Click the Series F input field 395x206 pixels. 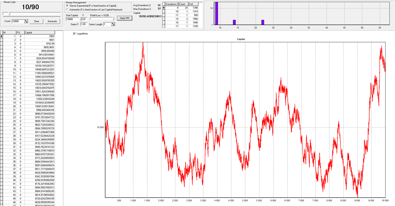(x=83, y=24)
